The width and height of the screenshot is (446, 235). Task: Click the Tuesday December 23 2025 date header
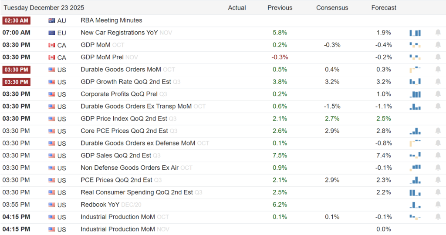(x=44, y=8)
